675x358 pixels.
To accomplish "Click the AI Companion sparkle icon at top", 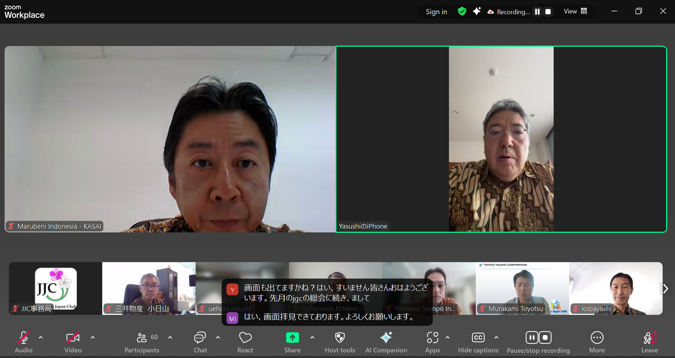I will [x=477, y=11].
